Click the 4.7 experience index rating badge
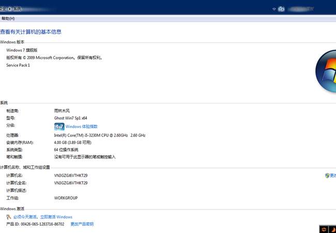 click(x=59, y=126)
